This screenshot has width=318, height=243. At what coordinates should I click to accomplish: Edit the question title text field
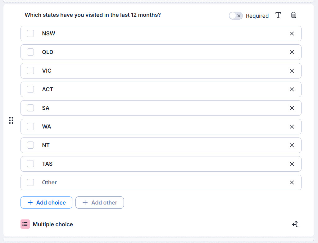(x=93, y=15)
